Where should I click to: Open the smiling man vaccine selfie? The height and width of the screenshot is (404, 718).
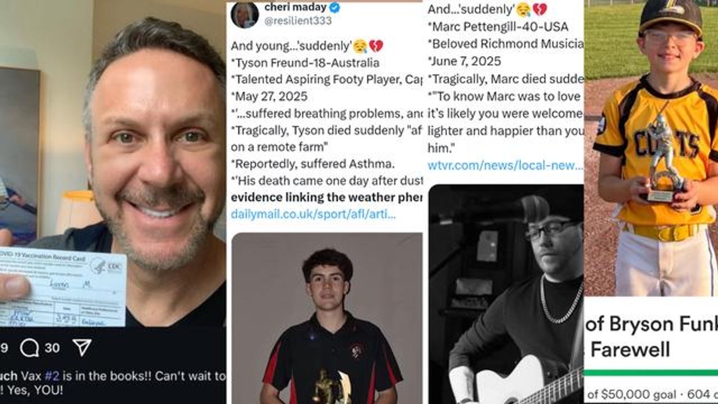[113, 163]
